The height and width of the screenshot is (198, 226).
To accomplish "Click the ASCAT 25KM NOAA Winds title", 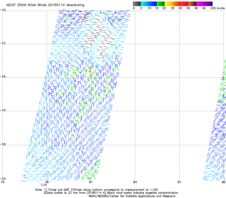I will (x=45, y=5).
